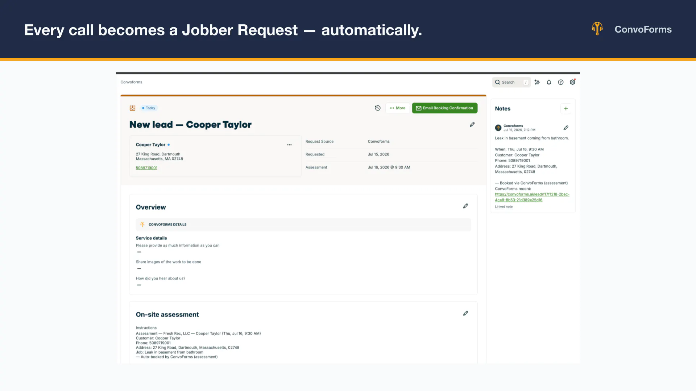This screenshot has height=391, width=696.
Task: Click 'Please provide as much information as you can'
Action: [178, 245]
